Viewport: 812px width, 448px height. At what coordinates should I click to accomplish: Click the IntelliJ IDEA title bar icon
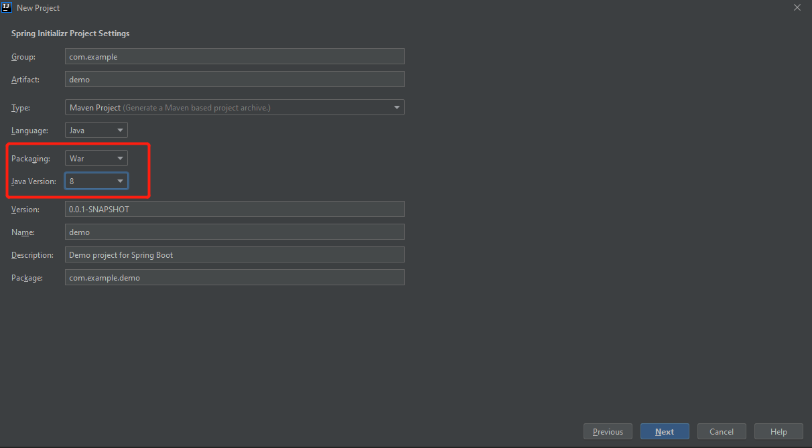pyautogui.click(x=7, y=7)
